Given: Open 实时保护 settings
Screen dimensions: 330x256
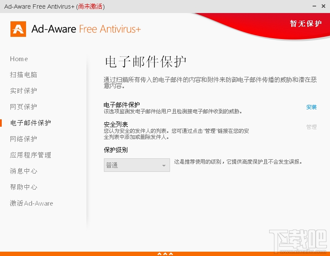Looking at the screenshot, I should click(23, 91).
